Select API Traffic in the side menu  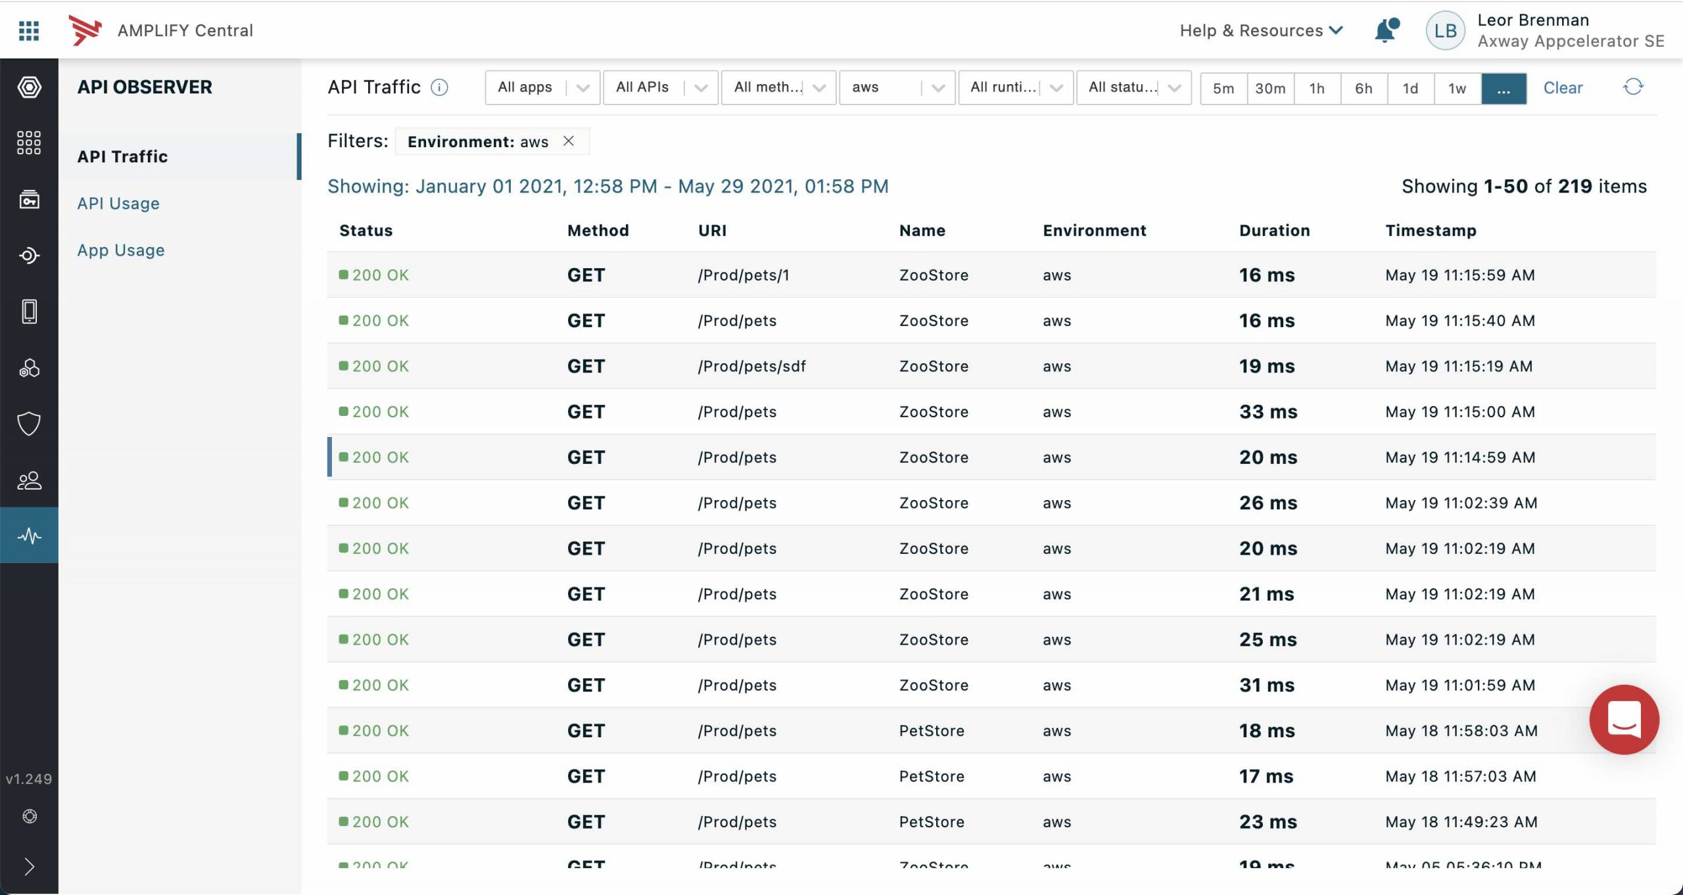click(179, 156)
